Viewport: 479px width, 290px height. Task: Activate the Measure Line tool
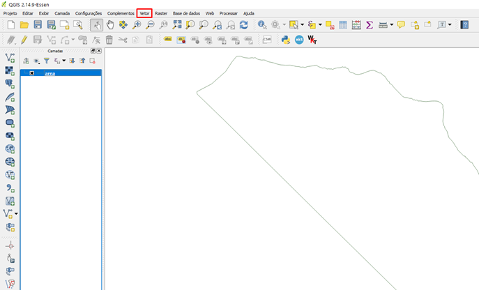click(x=383, y=25)
